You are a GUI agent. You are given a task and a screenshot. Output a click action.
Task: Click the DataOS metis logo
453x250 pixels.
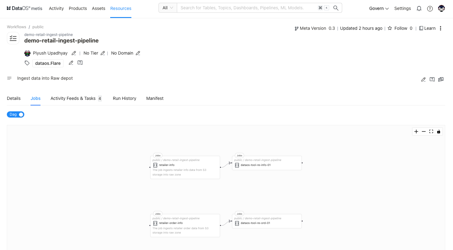[x=24, y=8]
